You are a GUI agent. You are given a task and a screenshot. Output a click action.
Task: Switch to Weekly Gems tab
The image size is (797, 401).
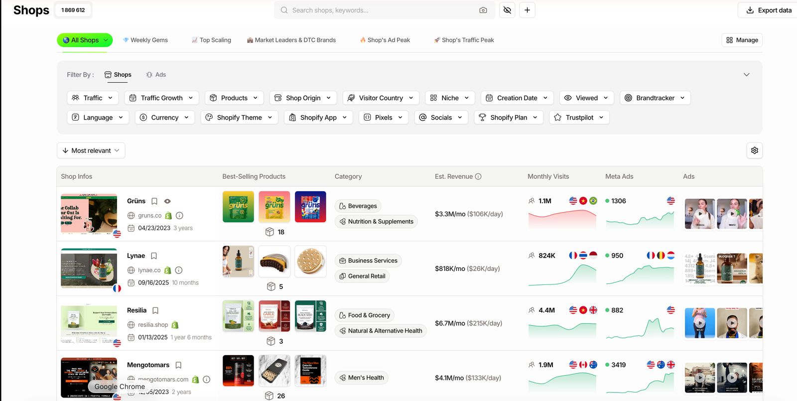(145, 40)
